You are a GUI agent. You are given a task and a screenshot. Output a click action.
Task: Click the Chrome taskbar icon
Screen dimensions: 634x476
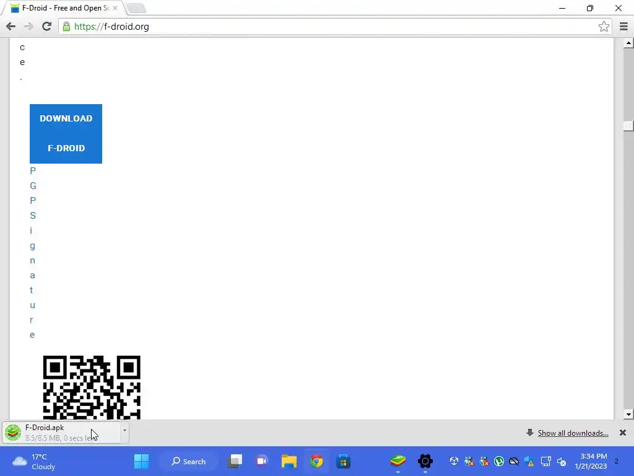316,461
